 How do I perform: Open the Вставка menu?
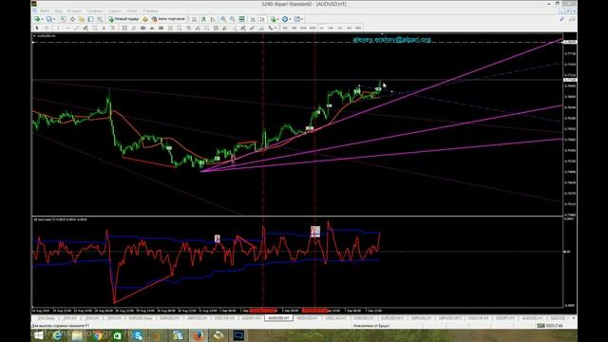(74, 10)
